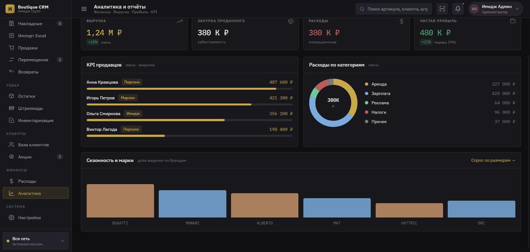Click the Имидж tag next to Ольга Смирнова
Image resolution: width=530 pixels, height=252 pixels.
(x=133, y=114)
